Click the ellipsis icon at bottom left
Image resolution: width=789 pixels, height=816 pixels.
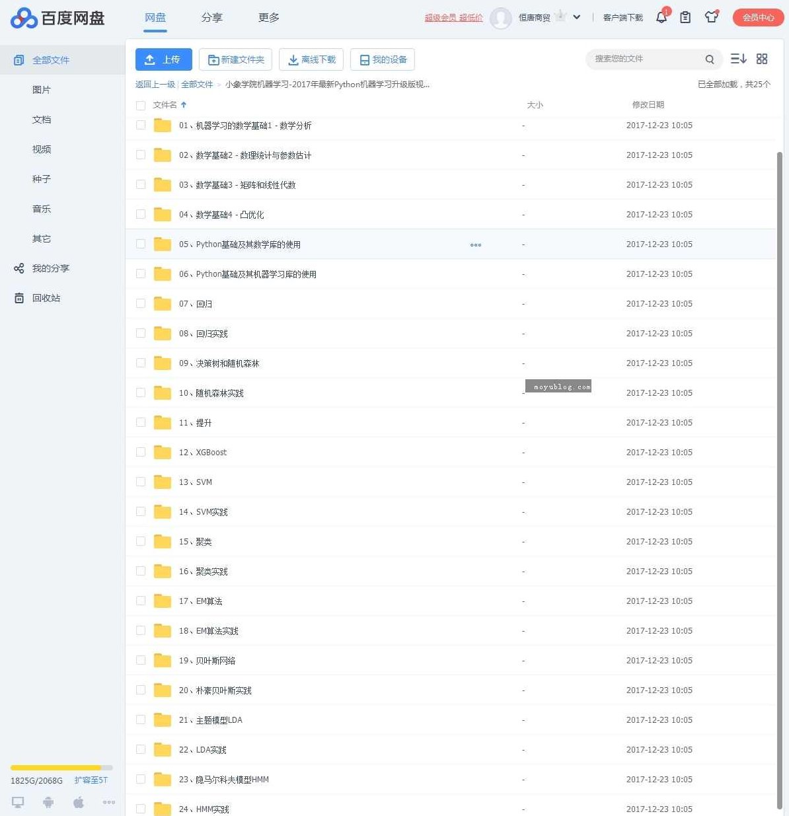108,801
